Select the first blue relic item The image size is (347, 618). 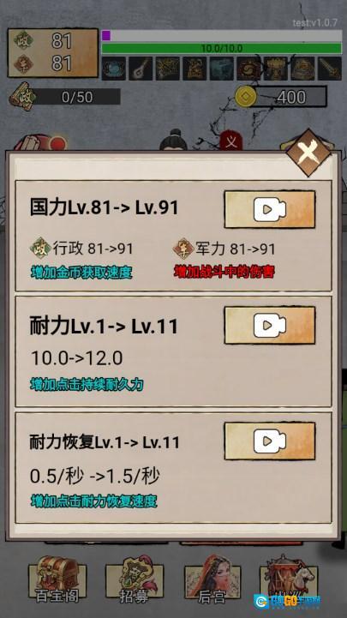[114, 69]
